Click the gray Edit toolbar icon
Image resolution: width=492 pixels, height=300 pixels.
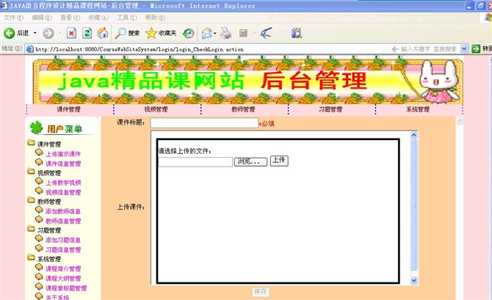click(x=244, y=33)
